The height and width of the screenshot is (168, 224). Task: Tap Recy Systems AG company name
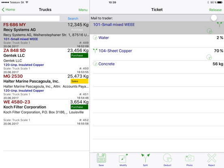coord(19,30)
